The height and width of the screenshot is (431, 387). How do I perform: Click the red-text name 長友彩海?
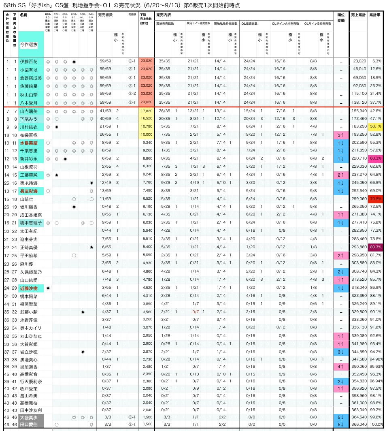29,191
